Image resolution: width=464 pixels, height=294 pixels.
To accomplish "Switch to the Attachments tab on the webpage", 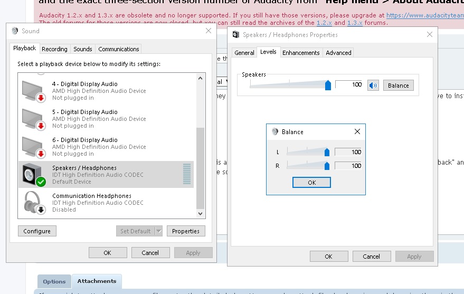I will click(x=97, y=281).
